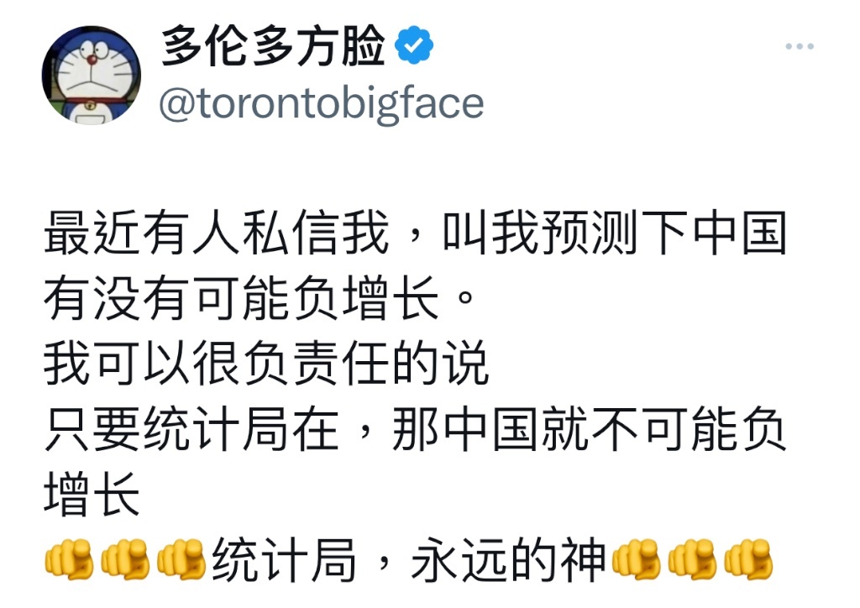860x608 pixels.
Task: Click the blue verified badge
Action: pyautogui.click(x=414, y=45)
